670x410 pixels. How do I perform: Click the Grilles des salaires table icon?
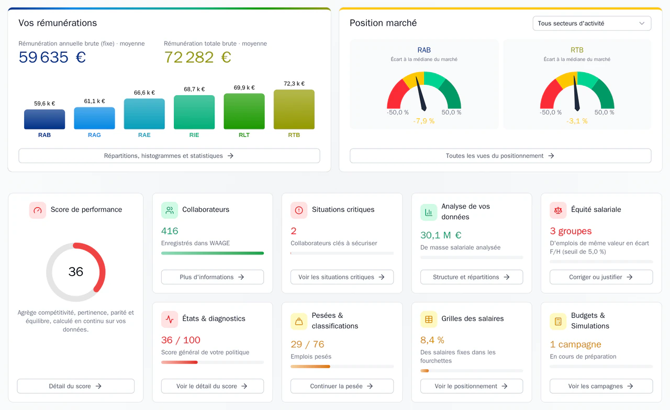(429, 319)
